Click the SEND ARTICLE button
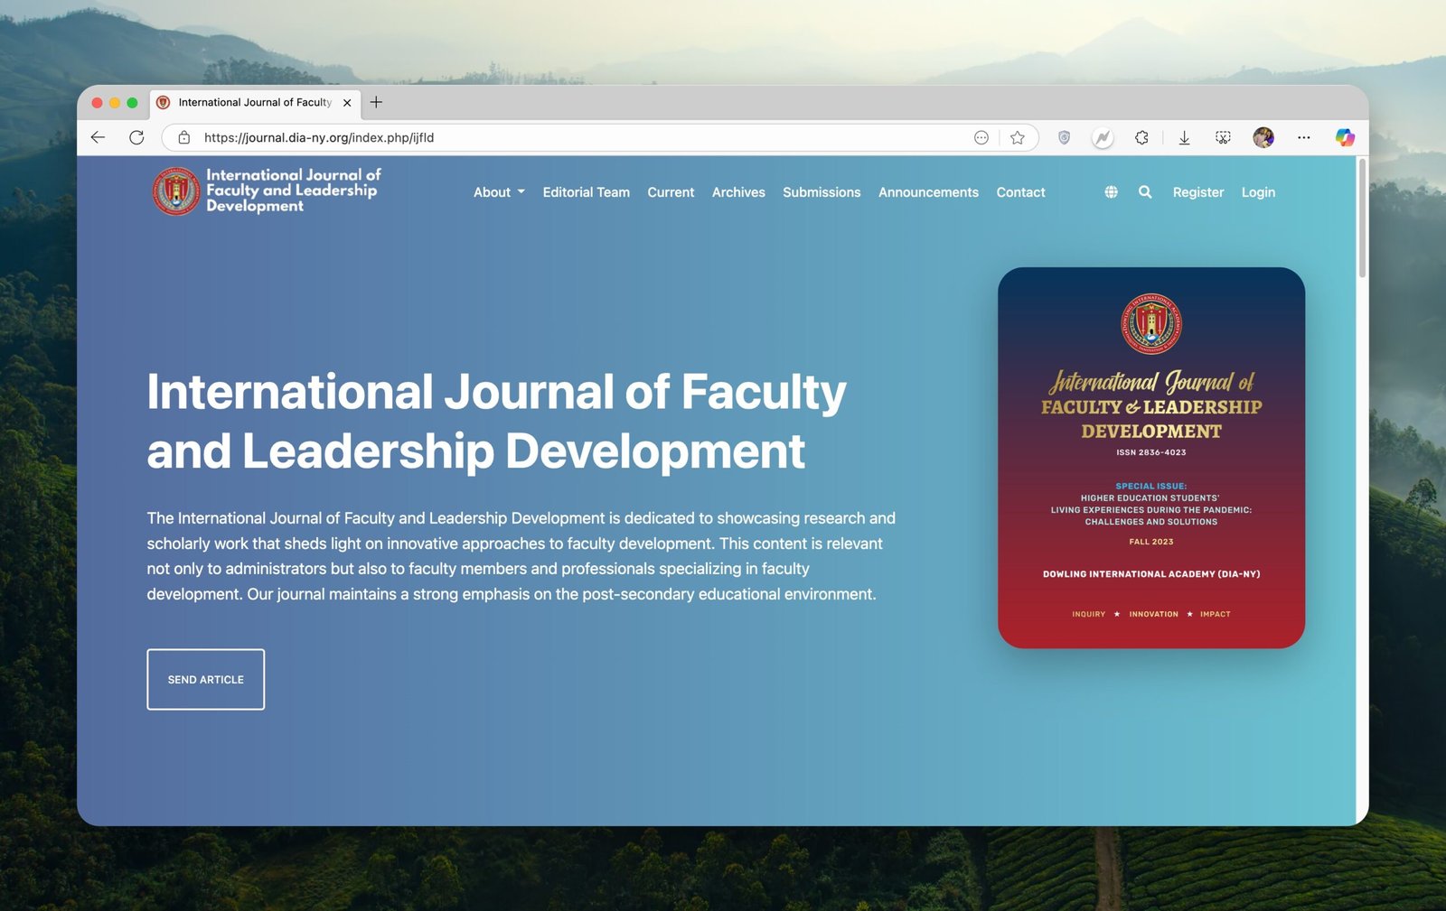Viewport: 1446px width, 911px height. pyautogui.click(x=206, y=679)
